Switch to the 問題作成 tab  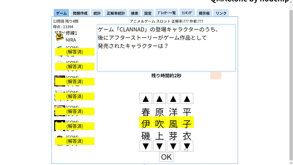tap(80, 13)
